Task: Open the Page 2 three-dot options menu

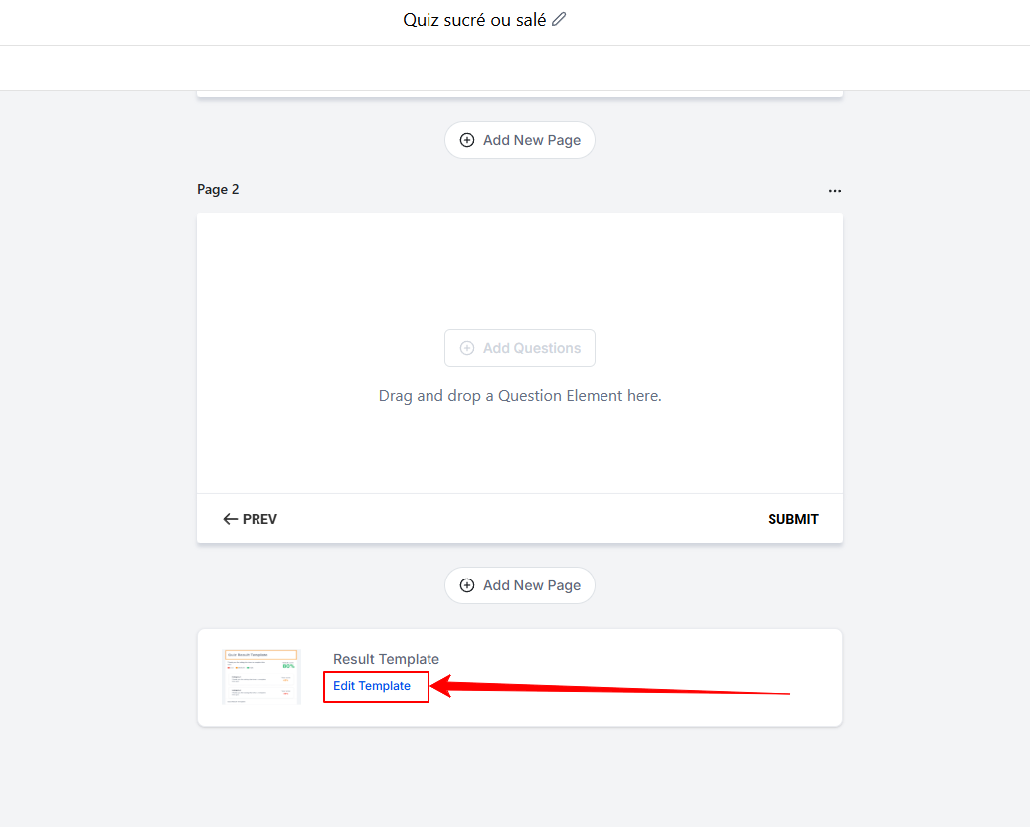Action: tap(834, 191)
